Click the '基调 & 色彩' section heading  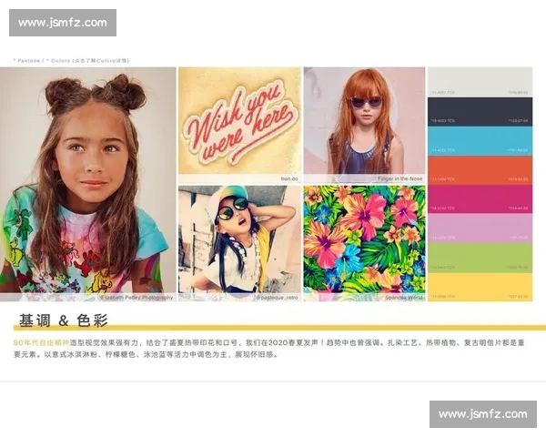coord(63,320)
